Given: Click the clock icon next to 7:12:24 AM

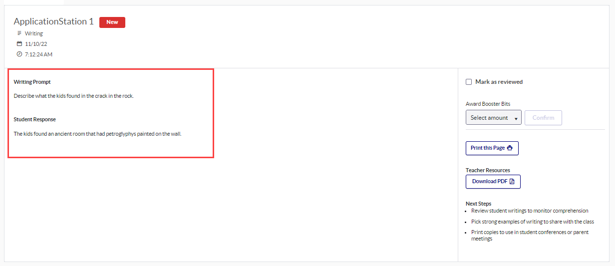Looking at the screenshot, I should pyautogui.click(x=19, y=54).
